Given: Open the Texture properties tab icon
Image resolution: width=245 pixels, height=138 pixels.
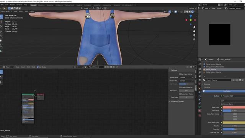Looking at the screenshot, I should pos(200,115).
